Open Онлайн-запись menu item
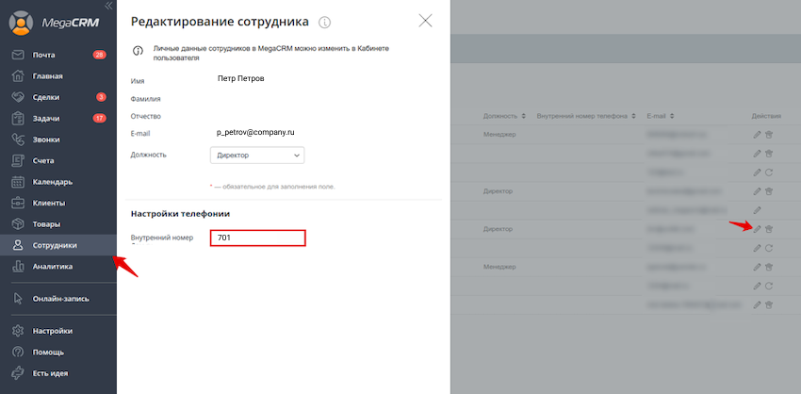The height and width of the screenshot is (394, 801). point(58,299)
